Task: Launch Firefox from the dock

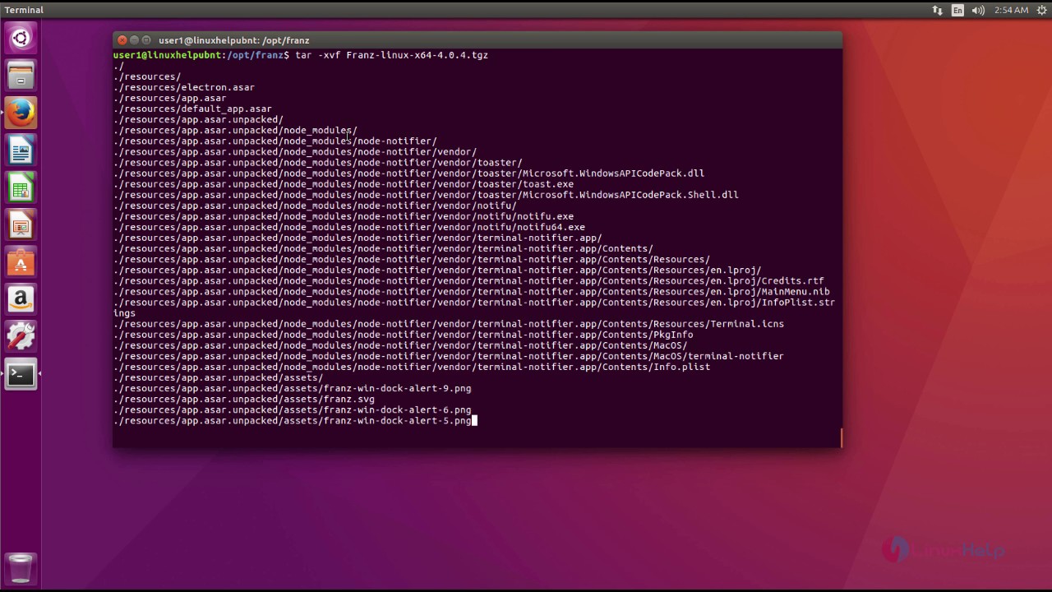Action: [21, 113]
